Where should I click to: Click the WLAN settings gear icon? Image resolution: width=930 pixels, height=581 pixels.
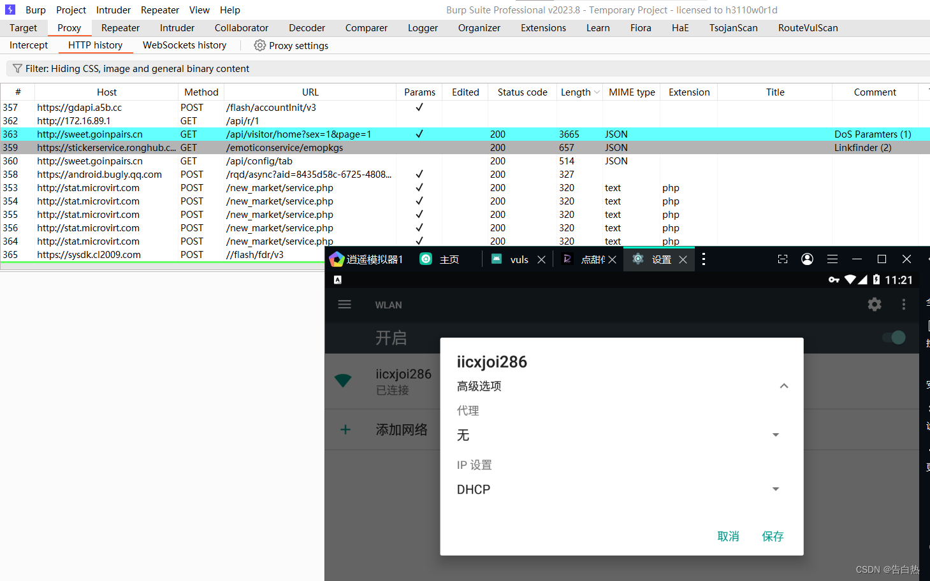tap(875, 305)
